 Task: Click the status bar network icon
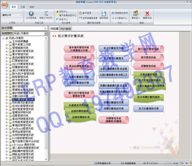click(182, 163)
